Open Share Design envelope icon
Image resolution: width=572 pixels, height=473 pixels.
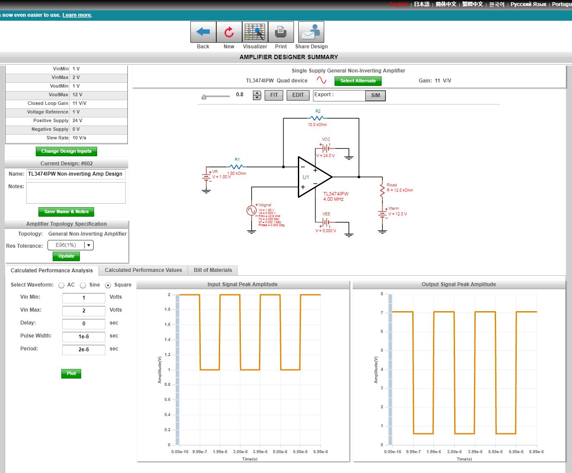coord(311,32)
